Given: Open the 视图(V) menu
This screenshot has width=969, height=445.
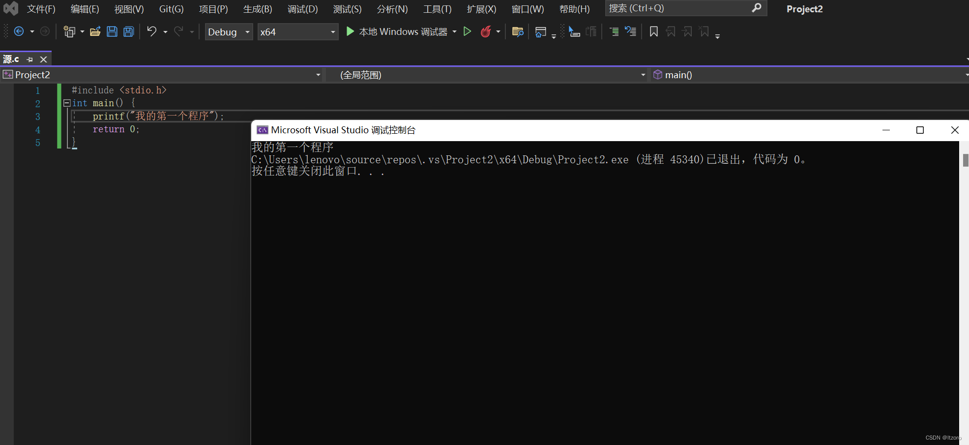Looking at the screenshot, I should point(129,9).
